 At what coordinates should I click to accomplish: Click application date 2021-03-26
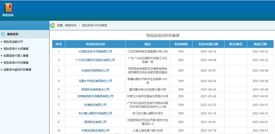208,96
